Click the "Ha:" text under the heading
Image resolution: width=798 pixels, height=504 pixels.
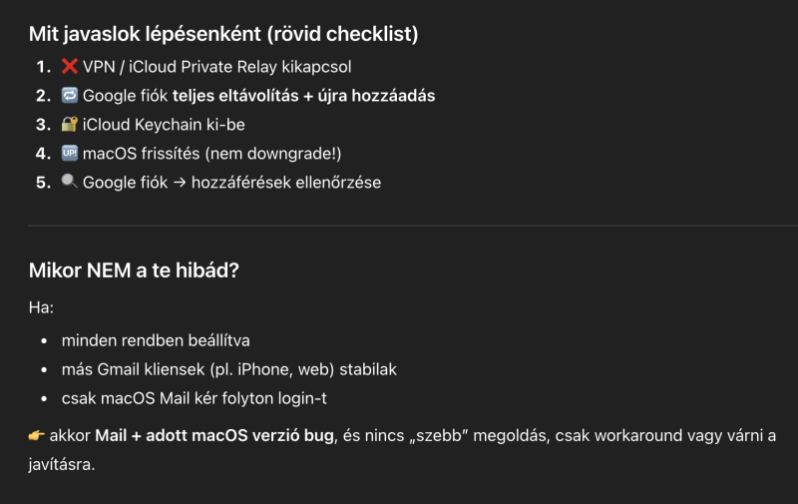(41, 306)
